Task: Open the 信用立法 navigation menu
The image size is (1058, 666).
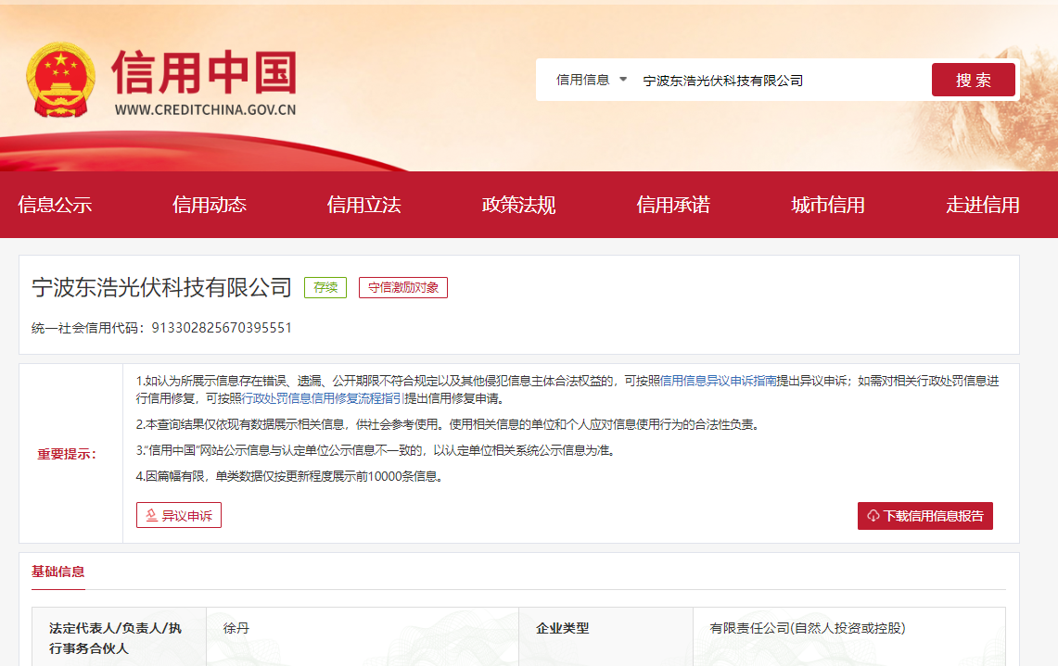Action: point(363,205)
